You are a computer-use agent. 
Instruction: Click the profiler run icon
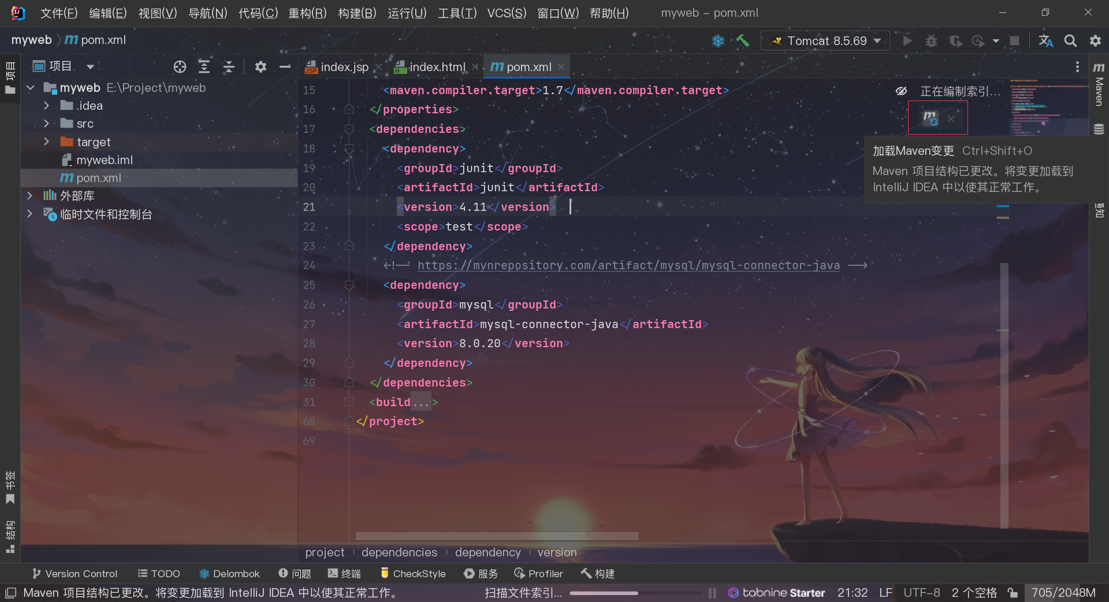pos(978,41)
